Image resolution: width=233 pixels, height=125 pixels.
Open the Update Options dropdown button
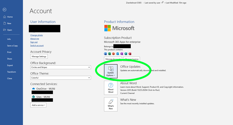[110, 71]
